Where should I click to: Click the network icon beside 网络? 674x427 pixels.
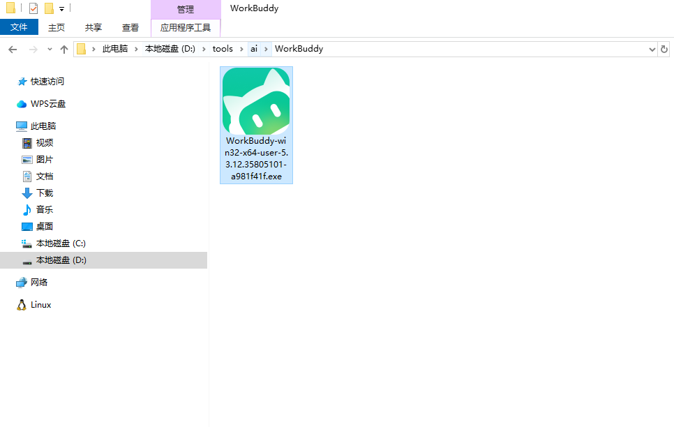click(x=22, y=283)
